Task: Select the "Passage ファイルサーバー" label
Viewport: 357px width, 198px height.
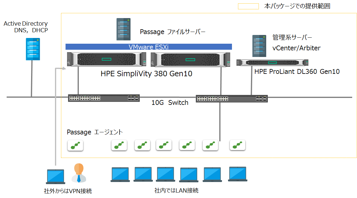Action: coord(172,32)
